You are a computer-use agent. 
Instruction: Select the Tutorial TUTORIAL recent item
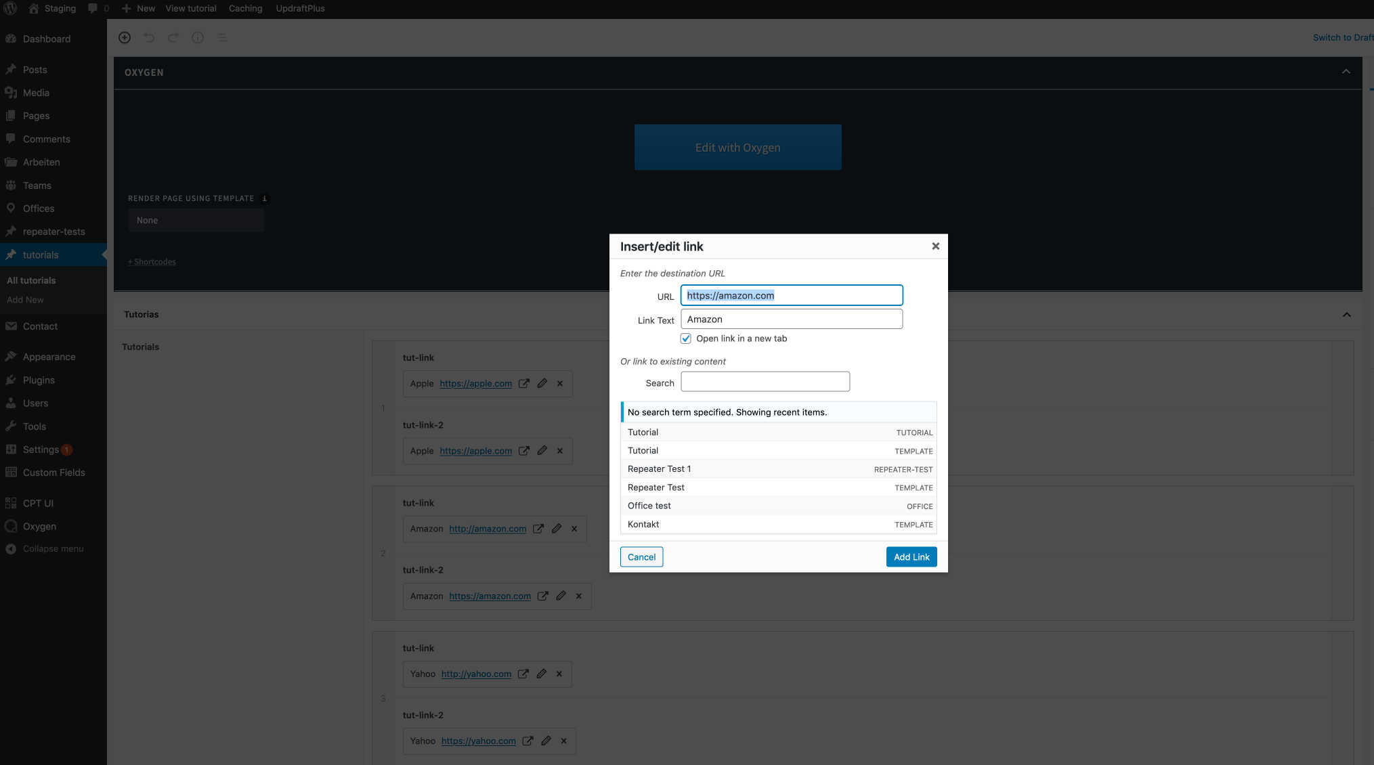click(x=779, y=433)
